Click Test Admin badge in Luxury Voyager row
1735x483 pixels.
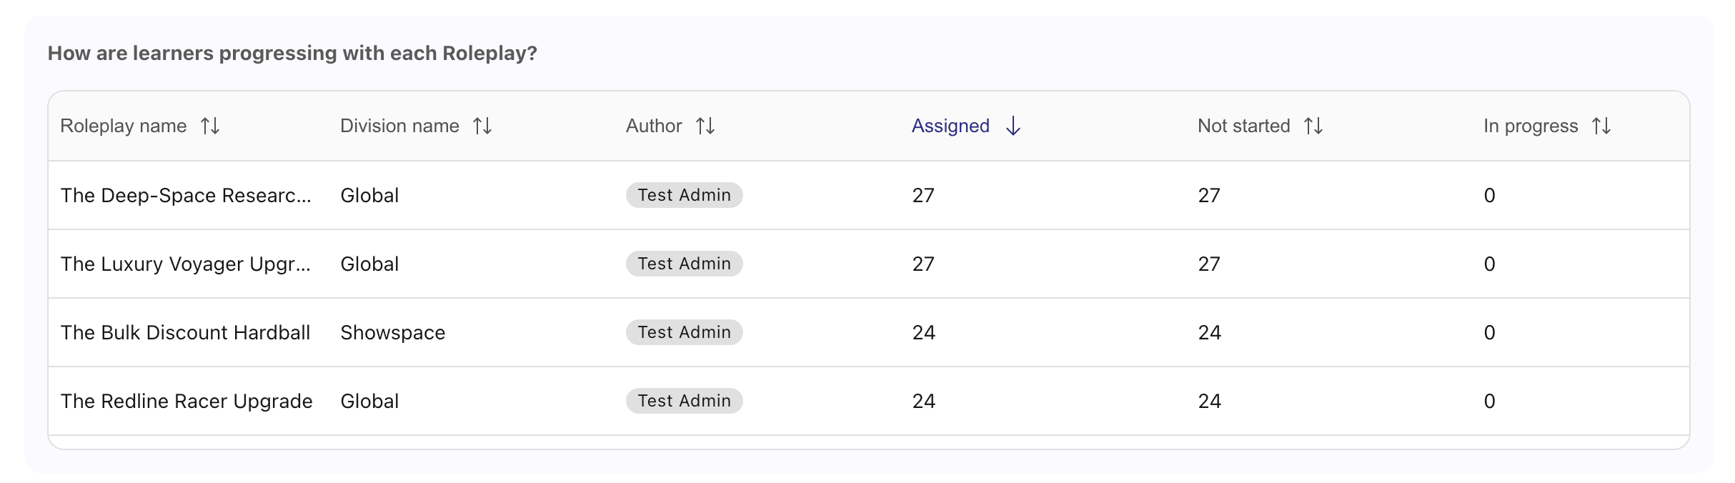pyautogui.click(x=685, y=264)
